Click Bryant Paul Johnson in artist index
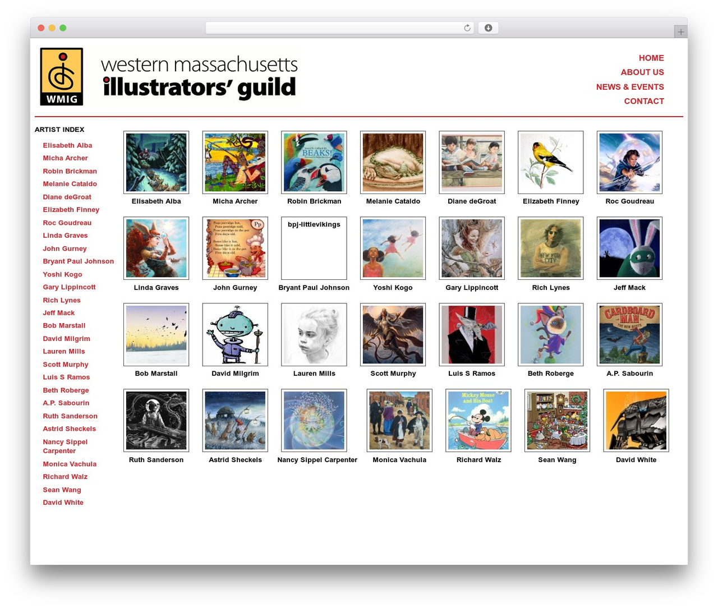718x608 pixels. pyautogui.click(x=79, y=261)
